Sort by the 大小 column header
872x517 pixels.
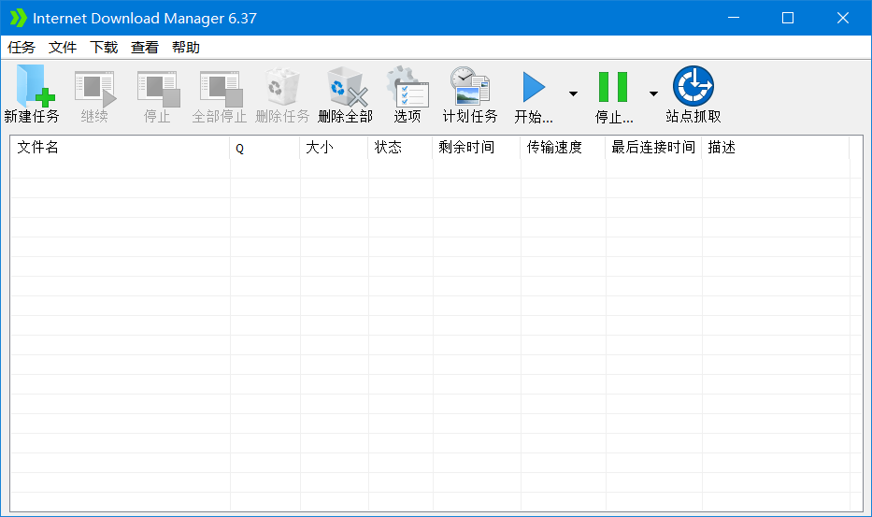pyautogui.click(x=335, y=148)
